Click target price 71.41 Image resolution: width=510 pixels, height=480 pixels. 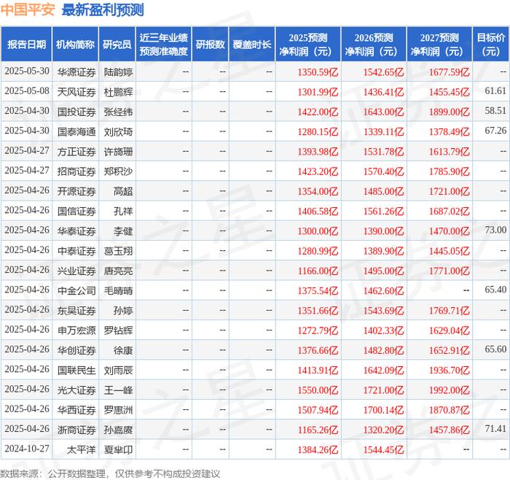[x=495, y=428]
